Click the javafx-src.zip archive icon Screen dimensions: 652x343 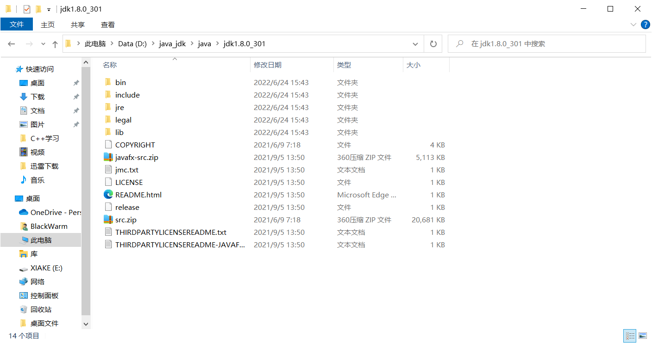click(x=108, y=157)
